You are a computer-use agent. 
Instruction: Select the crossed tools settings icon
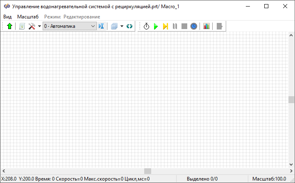(x=32, y=26)
